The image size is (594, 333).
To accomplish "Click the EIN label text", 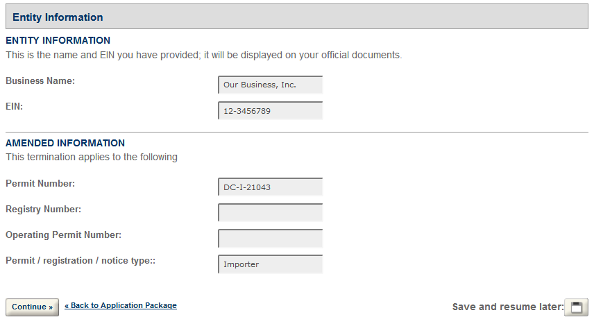I will (x=15, y=107).
